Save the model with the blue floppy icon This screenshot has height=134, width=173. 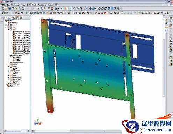click(x=10, y=8)
